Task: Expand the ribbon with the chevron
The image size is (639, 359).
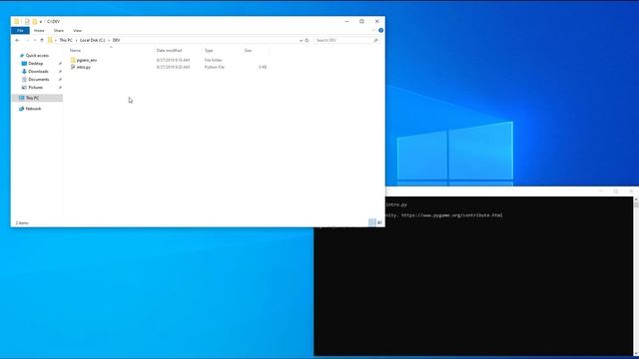Action: point(373,31)
